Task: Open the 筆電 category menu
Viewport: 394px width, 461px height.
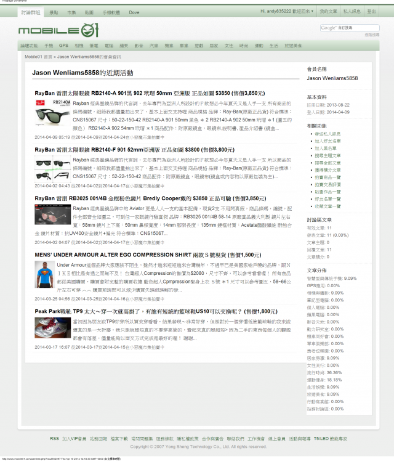Action: (94, 46)
